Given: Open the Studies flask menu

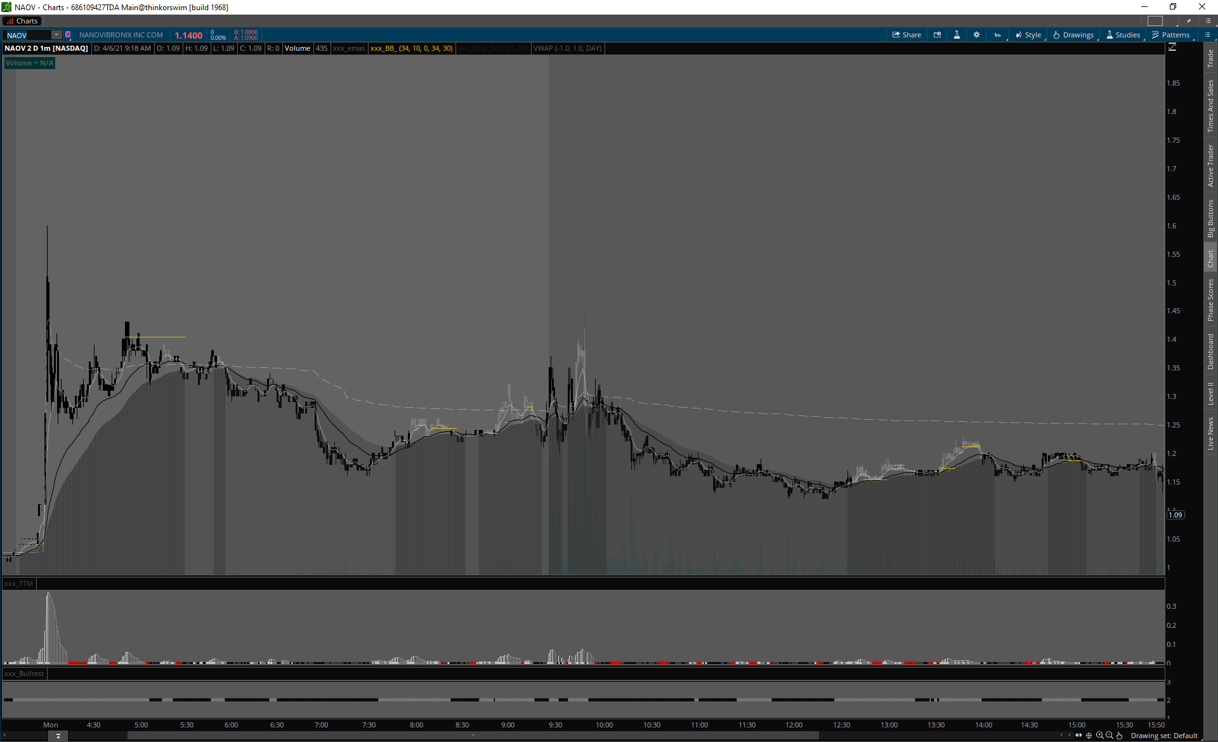Looking at the screenshot, I should 1123,35.
